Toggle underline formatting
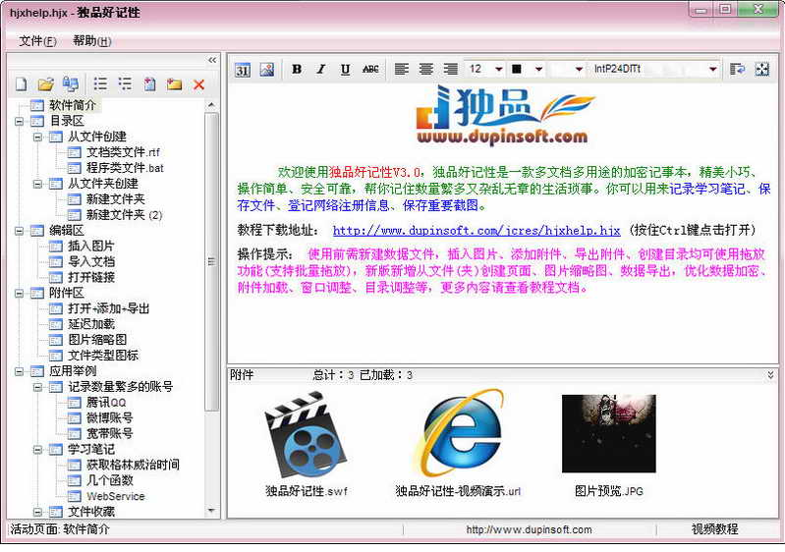 pos(346,69)
